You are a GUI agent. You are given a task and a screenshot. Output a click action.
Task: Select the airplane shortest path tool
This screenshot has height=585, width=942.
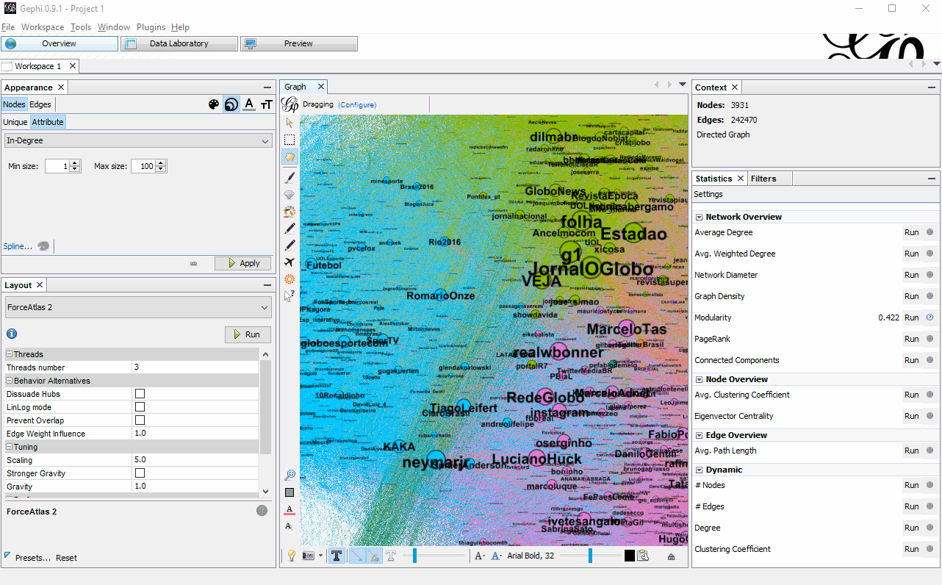(x=290, y=262)
